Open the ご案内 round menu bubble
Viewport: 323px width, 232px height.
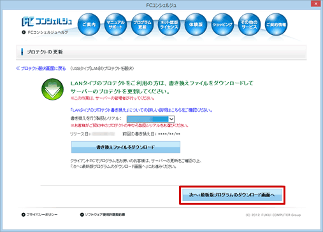click(89, 24)
